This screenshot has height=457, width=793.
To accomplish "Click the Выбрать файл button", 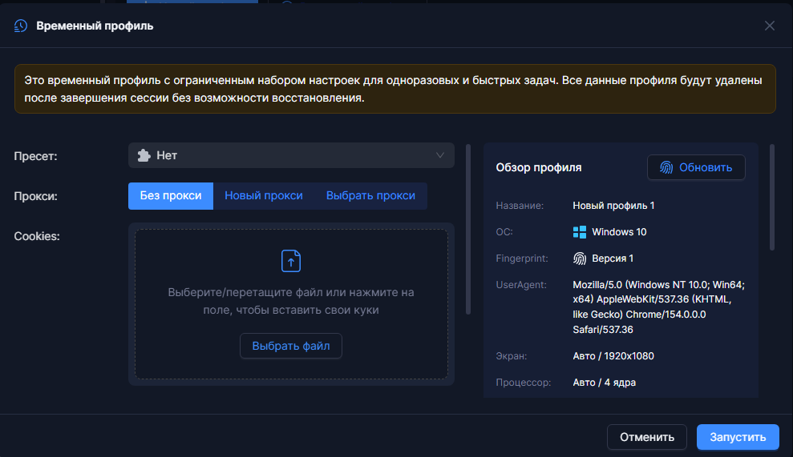I will coord(291,346).
